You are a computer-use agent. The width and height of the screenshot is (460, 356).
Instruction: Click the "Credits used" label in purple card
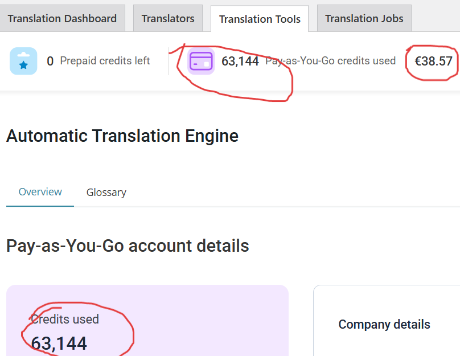(65, 319)
